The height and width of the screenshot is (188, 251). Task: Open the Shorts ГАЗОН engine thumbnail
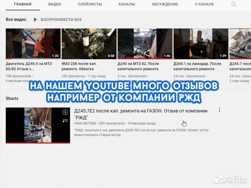tap(38, 125)
